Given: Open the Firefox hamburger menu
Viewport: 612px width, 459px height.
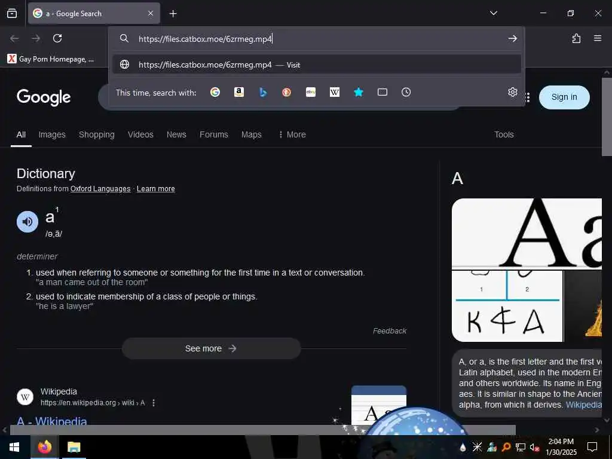Looking at the screenshot, I should pyautogui.click(x=598, y=38).
